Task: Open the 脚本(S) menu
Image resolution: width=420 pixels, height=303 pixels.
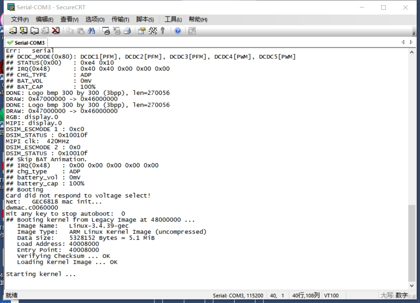Action: tap(145, 19)
